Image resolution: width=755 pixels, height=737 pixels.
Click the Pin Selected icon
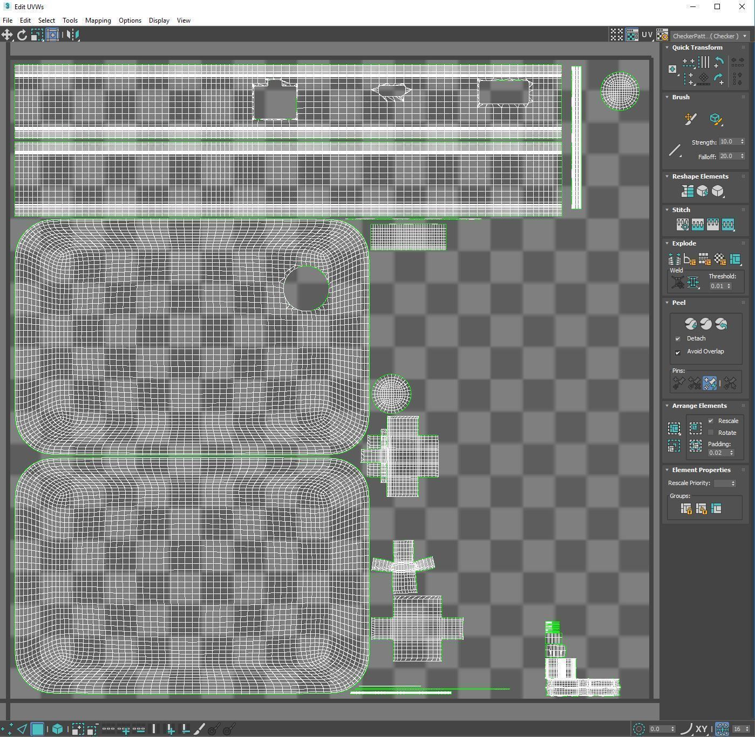pos(678,383)
